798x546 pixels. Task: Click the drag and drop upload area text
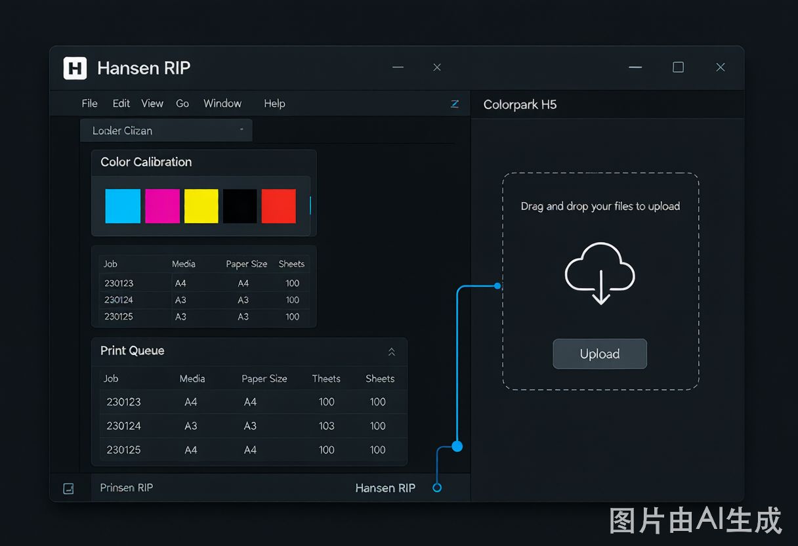600,206
